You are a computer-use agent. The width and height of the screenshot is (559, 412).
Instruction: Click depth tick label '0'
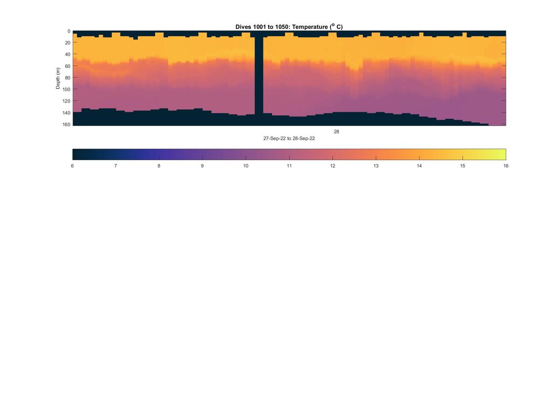tap(69, 31)
